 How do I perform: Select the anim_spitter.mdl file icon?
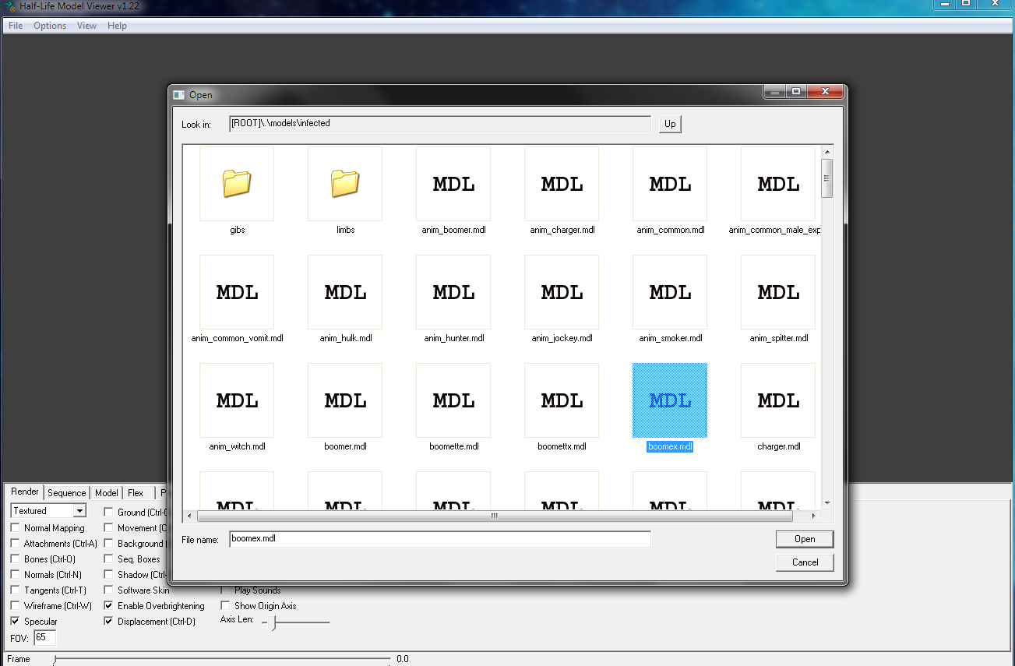(778, 292)
